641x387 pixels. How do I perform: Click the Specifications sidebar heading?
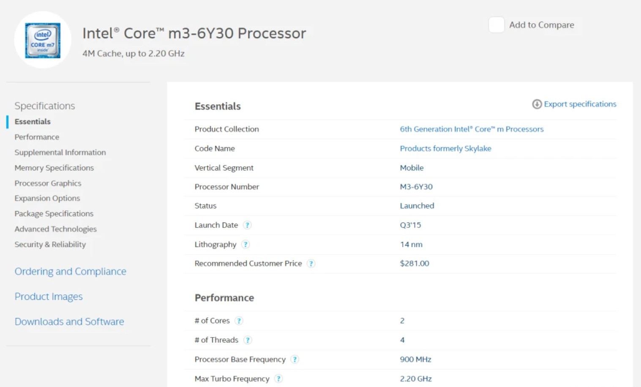pos(44,106)
